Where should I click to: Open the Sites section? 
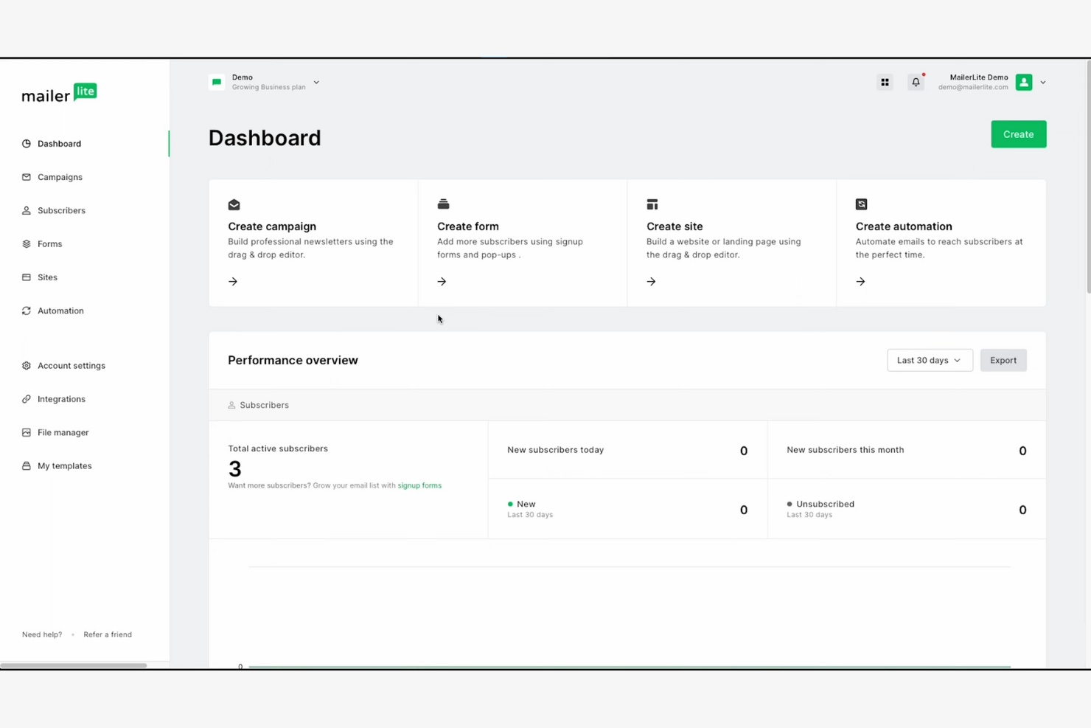pos(47,277)
